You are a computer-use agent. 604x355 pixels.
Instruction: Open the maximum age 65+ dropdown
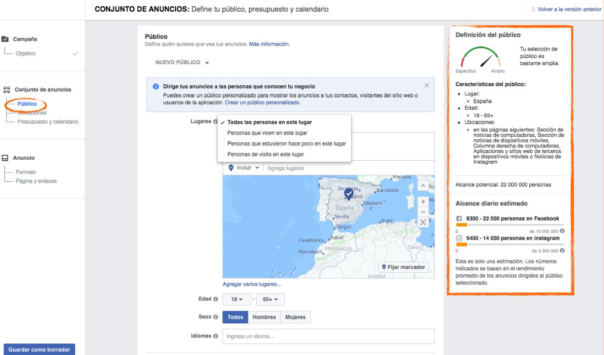[270, 299]
